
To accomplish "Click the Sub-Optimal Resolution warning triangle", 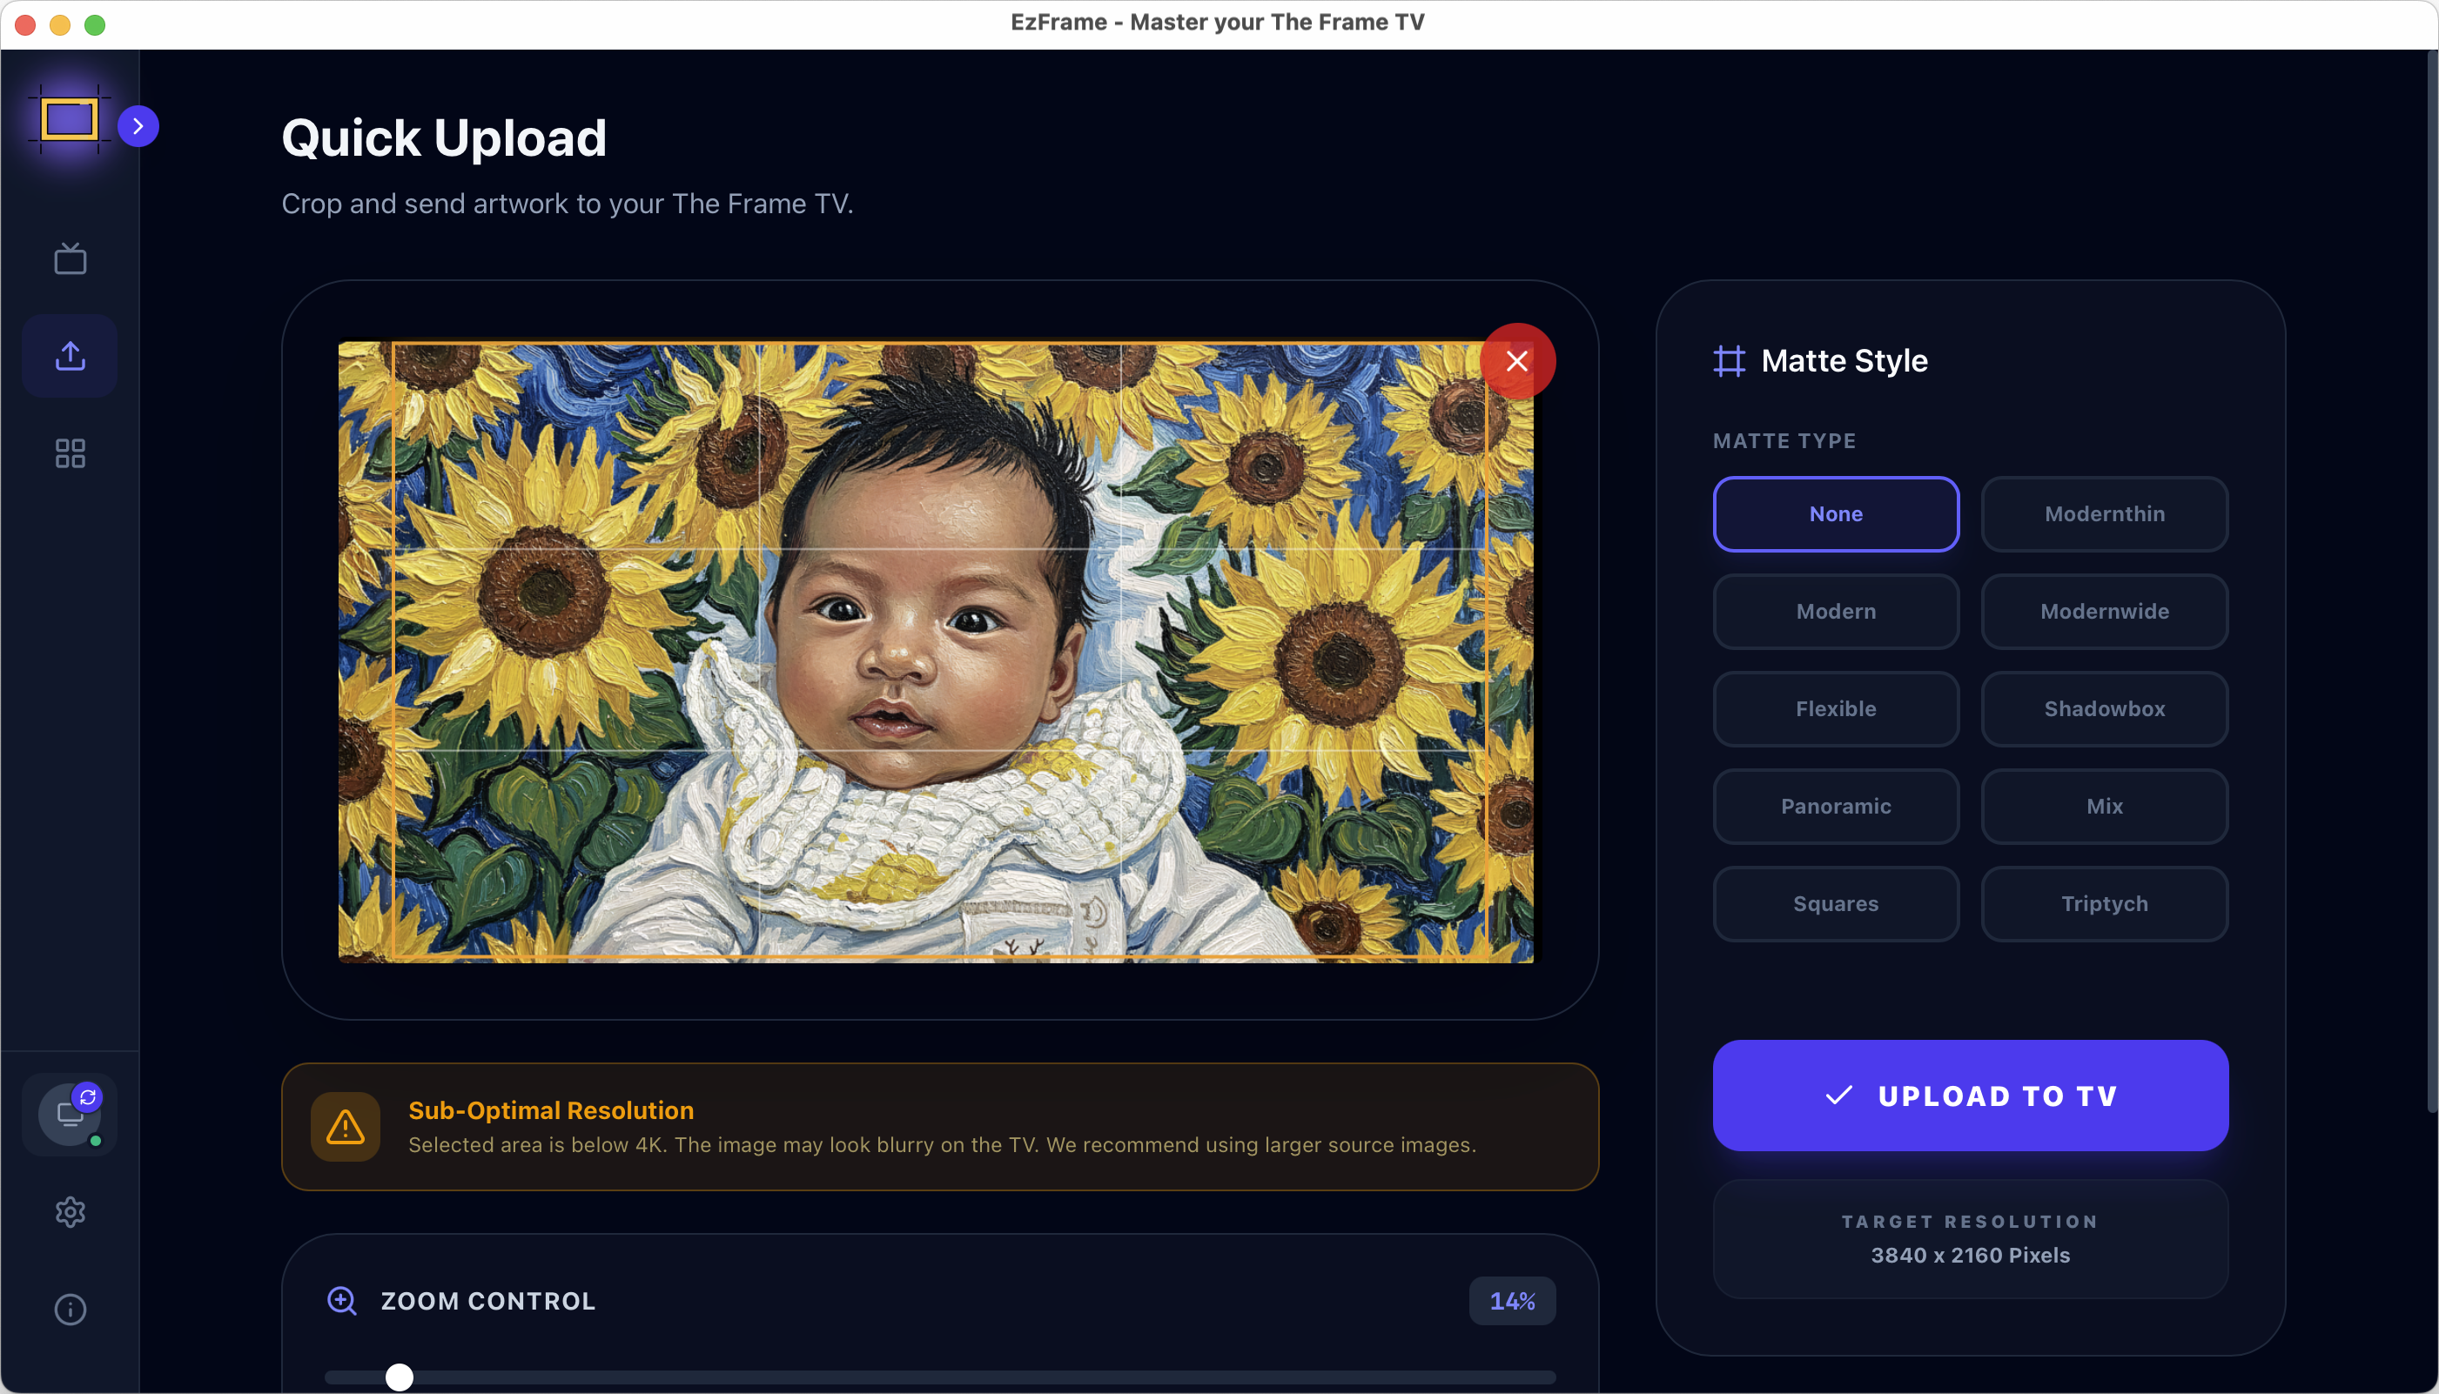I will [x=345, y=1127].
